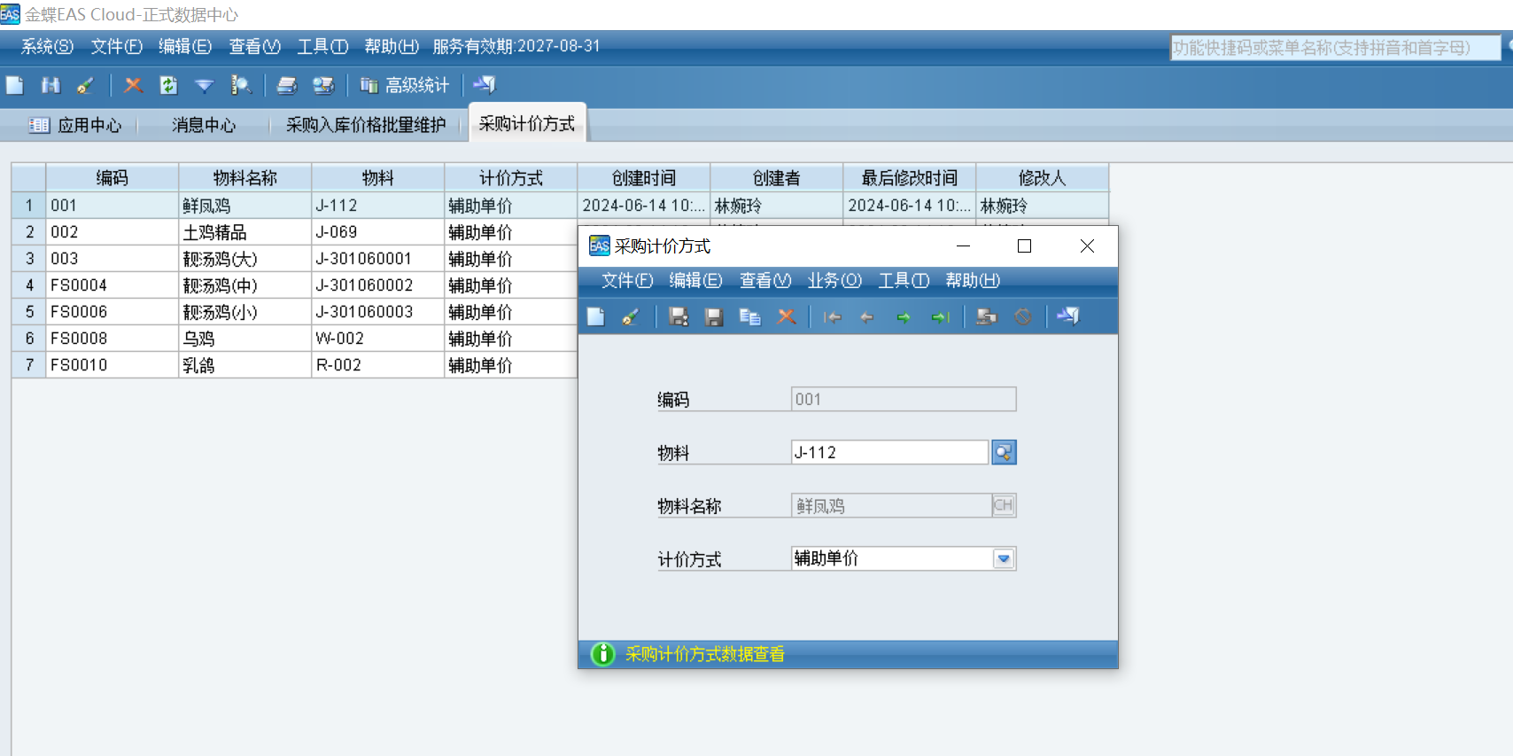This screenshot has width=1513, height=756.
Task: Click the 物料 input field with J-112
Action: (x=888, y=453)
